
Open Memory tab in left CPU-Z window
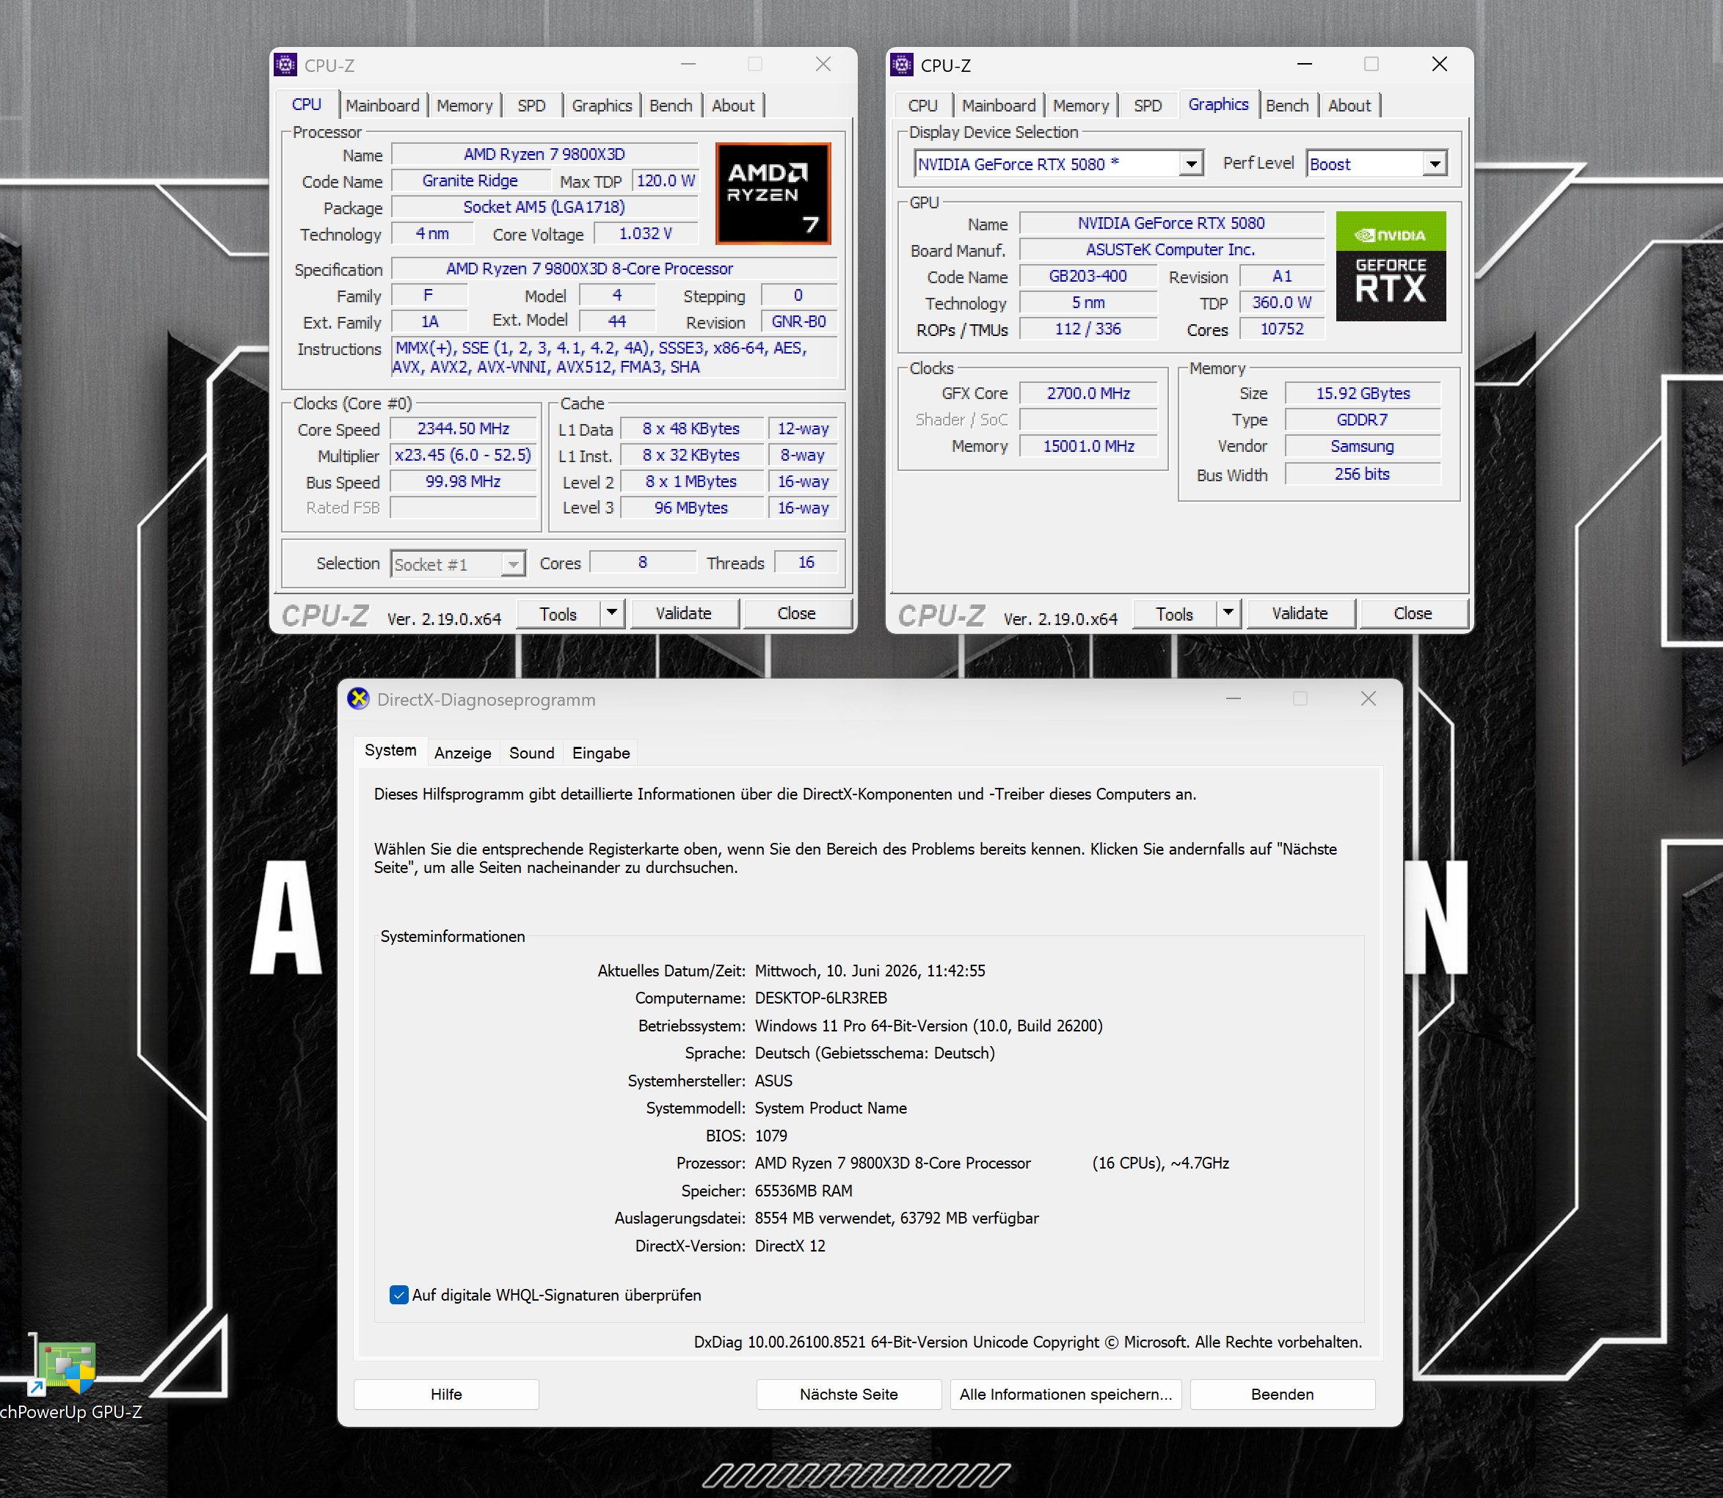465,106
